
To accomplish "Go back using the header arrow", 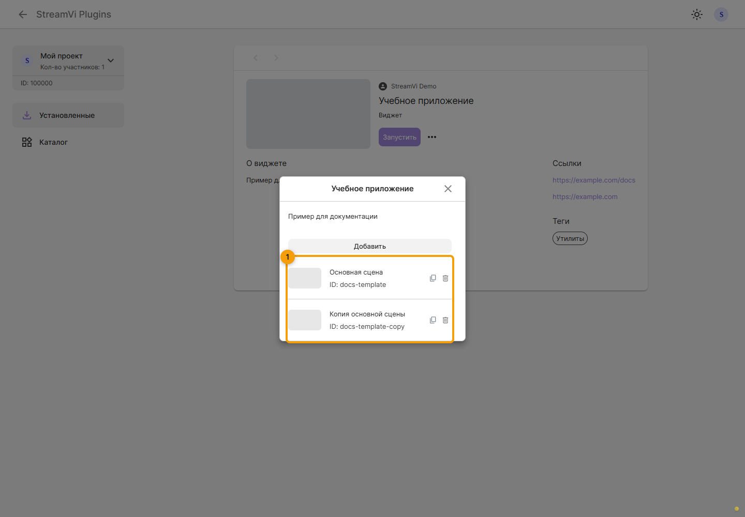I will (23, 14).
